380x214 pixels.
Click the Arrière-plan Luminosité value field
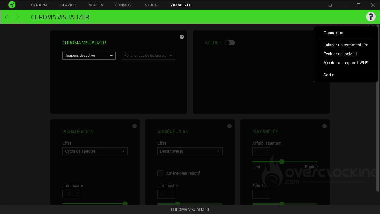166,194
